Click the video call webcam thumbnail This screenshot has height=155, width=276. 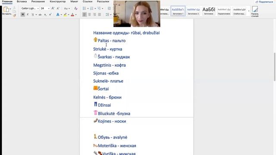137,14
